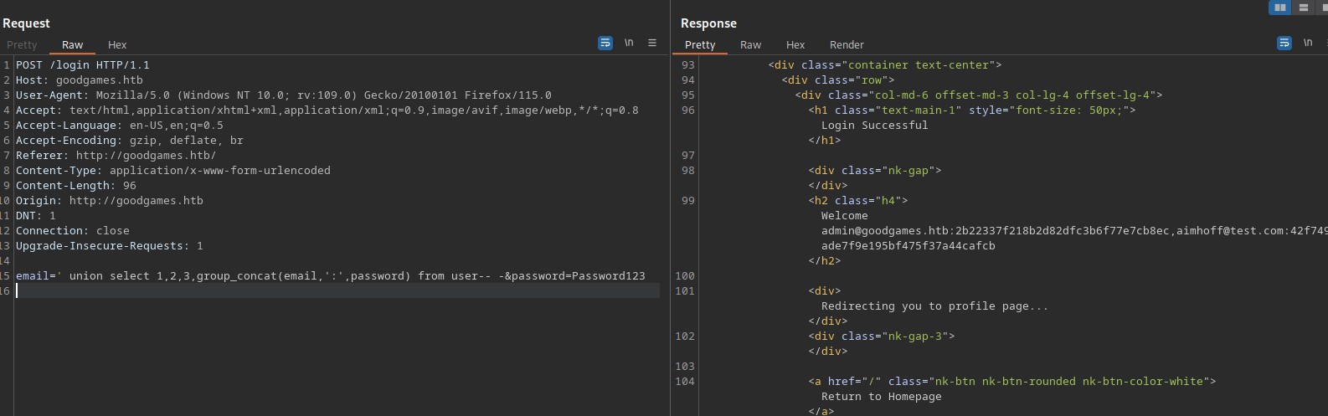Click the 'Host: goodgames.htb' header
1328x416 pixels.
pos(80,80)
